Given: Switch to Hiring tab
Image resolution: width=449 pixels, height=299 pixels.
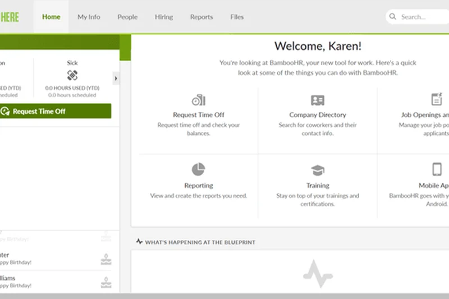Looking at the screenshot, I should pos(164,17).
